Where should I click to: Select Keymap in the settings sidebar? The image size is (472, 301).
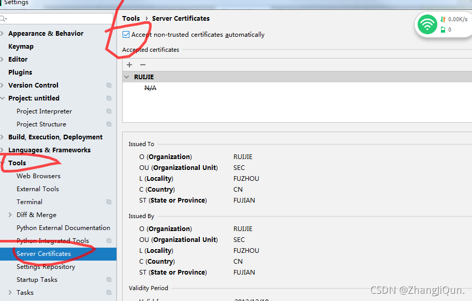click(x=20, y=46)
